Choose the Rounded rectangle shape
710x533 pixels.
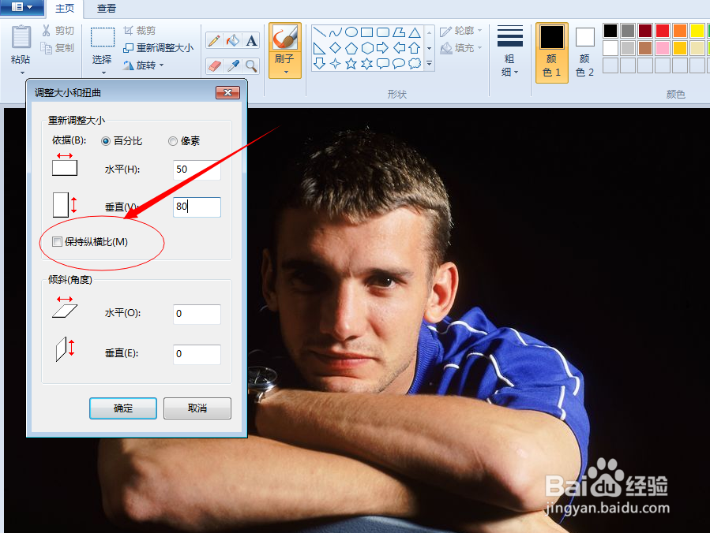pyautogui.click(x=383, y=32)
